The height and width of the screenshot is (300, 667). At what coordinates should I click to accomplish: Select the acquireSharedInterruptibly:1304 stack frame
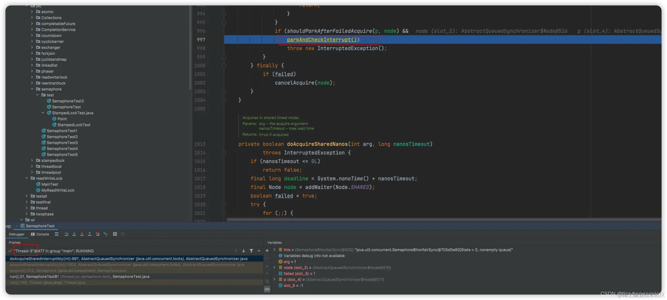click(x=134, y=265)
